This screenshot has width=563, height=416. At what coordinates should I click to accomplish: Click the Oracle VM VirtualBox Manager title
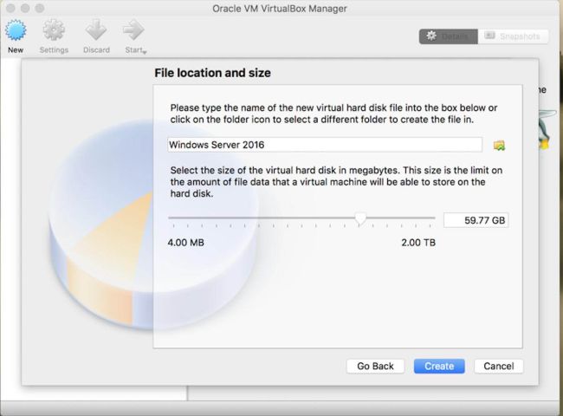tap(281, 8)
